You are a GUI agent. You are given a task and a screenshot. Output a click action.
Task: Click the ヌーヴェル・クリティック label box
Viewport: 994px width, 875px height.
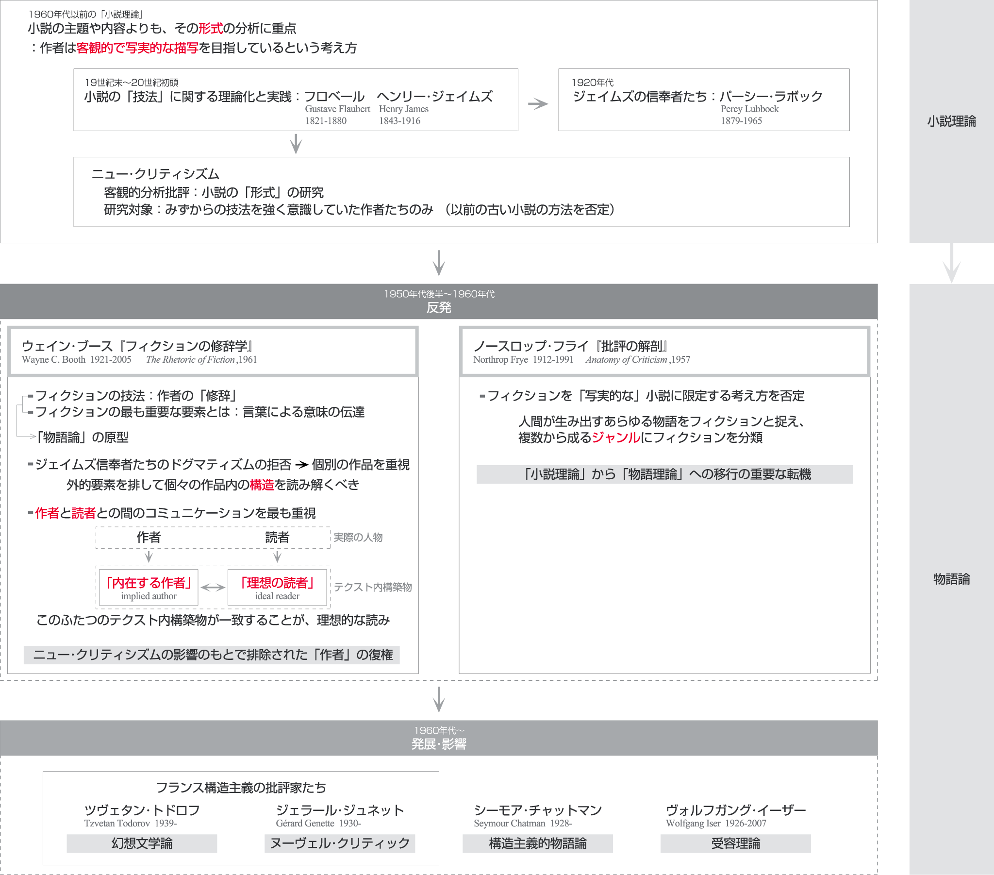339,843
